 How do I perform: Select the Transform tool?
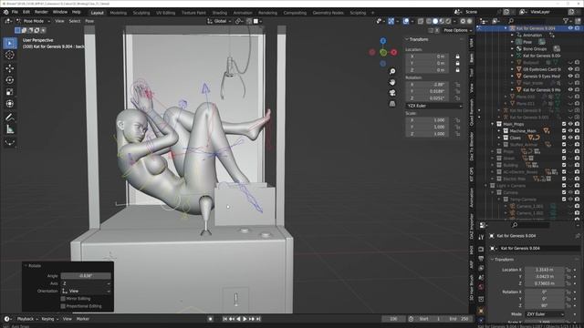[x=10, y=104]
